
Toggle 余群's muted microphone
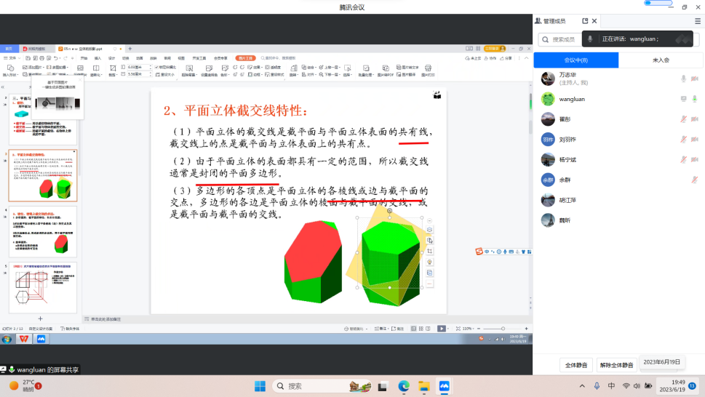pyautogui.click(x=694, y=179)
